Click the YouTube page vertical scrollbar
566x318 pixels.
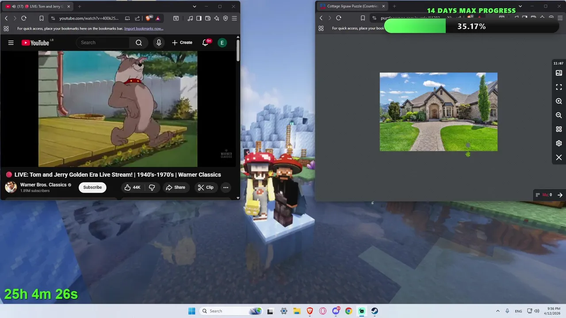click(x=238, y=51)
